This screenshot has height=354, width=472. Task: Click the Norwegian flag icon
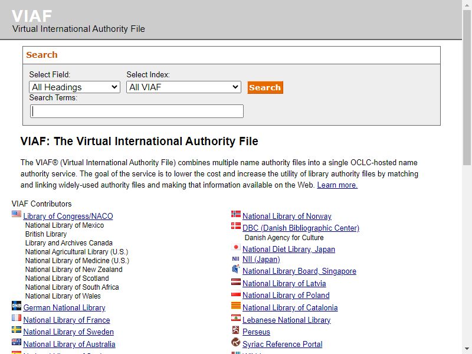click(x=235, y=214)
